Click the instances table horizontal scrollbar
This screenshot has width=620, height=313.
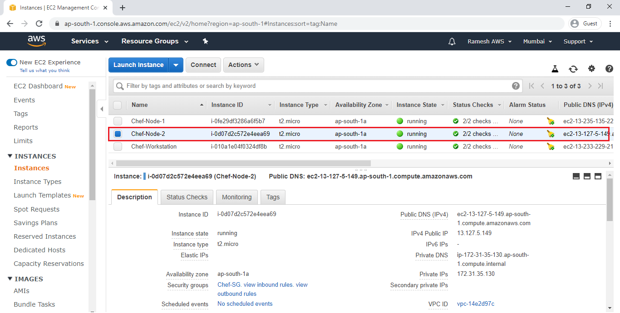tap(243, 163)
